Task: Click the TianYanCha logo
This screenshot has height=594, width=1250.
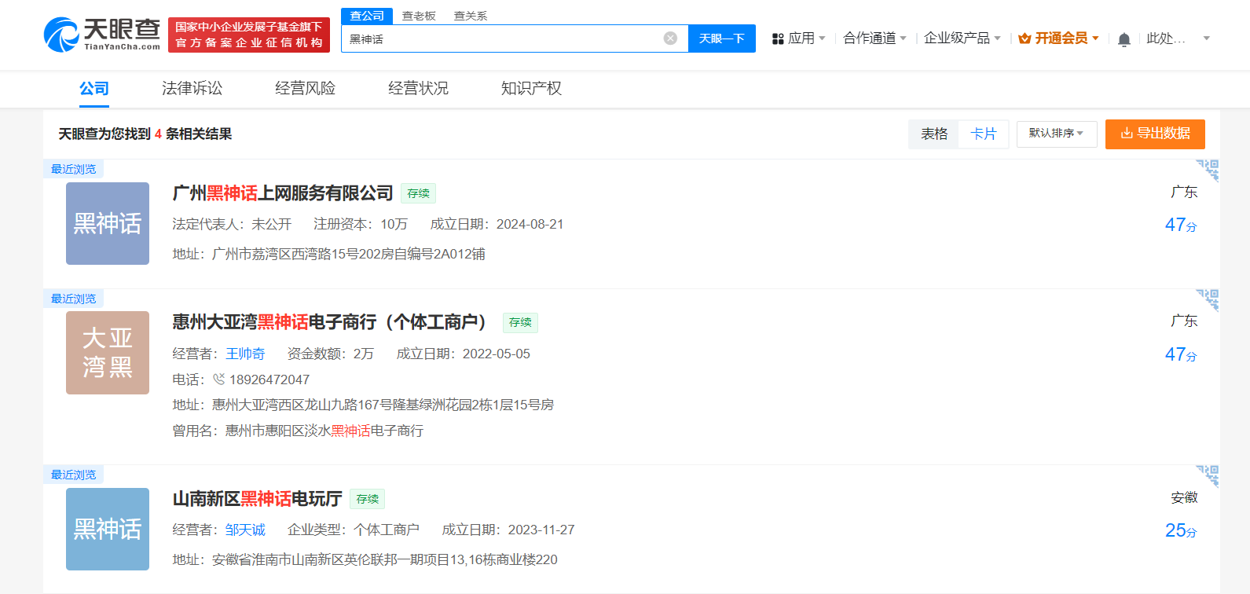Action: coord(102,35)
